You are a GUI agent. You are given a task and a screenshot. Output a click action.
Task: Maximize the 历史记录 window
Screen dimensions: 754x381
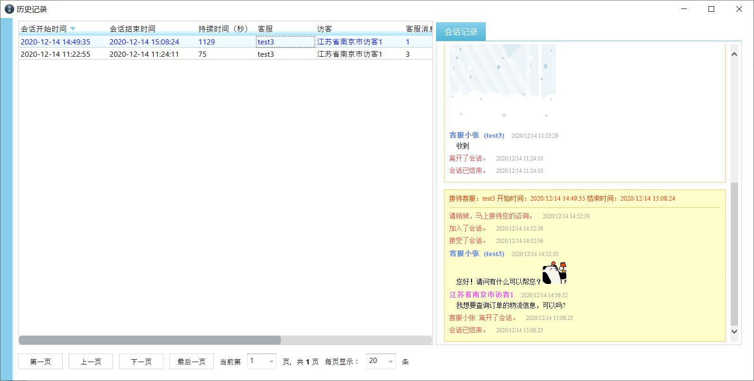point(711,9)
